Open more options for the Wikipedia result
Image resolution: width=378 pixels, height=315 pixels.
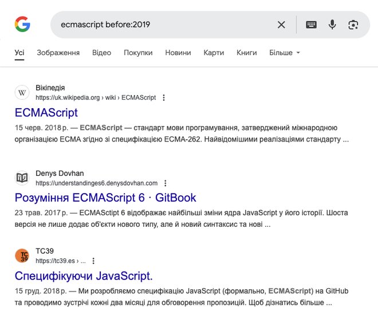click(164, 97)
